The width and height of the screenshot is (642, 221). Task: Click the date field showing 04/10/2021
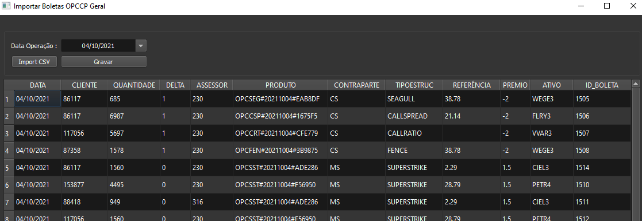(98, 46)
